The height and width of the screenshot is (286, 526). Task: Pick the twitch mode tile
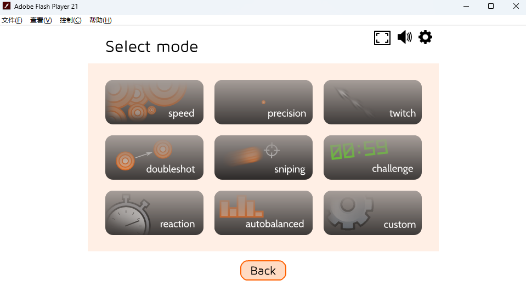tap(372, 102)
